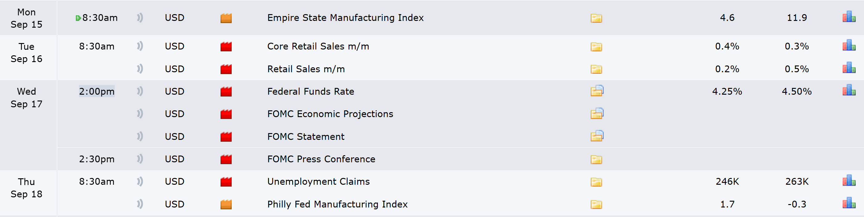Click orange impact icon for Philly Fed
864x217 pixels.
tap(226, 204)
